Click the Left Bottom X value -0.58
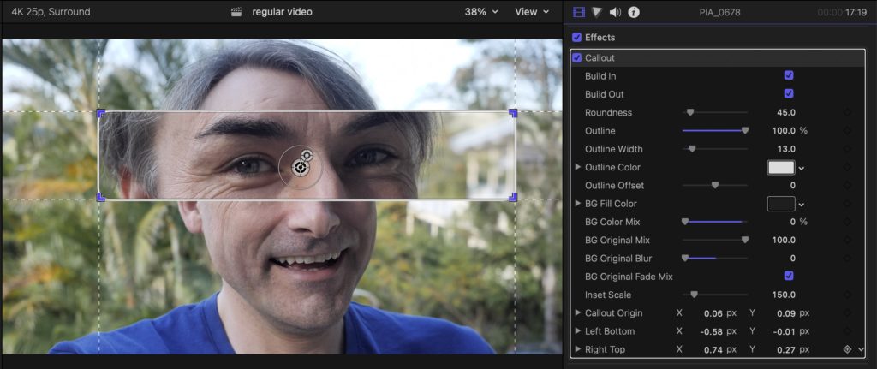The image size is (877, 369). (x=712, y=331)
